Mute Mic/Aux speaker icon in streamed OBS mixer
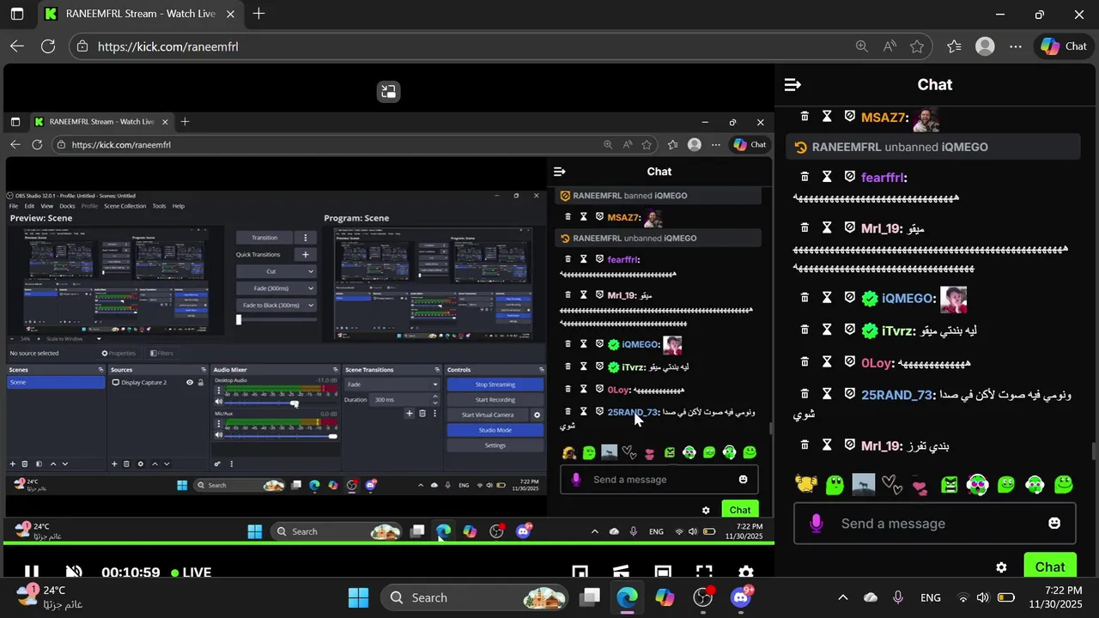The image size is (1099, 618). coord(218,435)
